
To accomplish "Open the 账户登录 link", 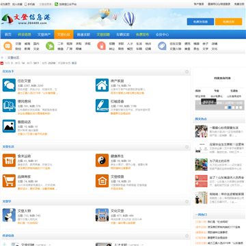I will point(199,4).
